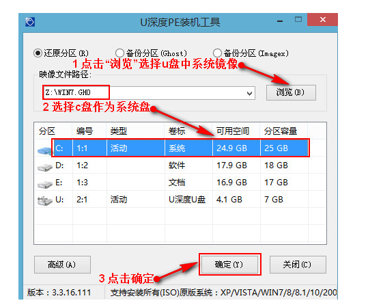This screenshot has width=368, height=305.
Task: Click the 25 GB capacity cell
Action: pyautogui.click(x=276, y=148)
